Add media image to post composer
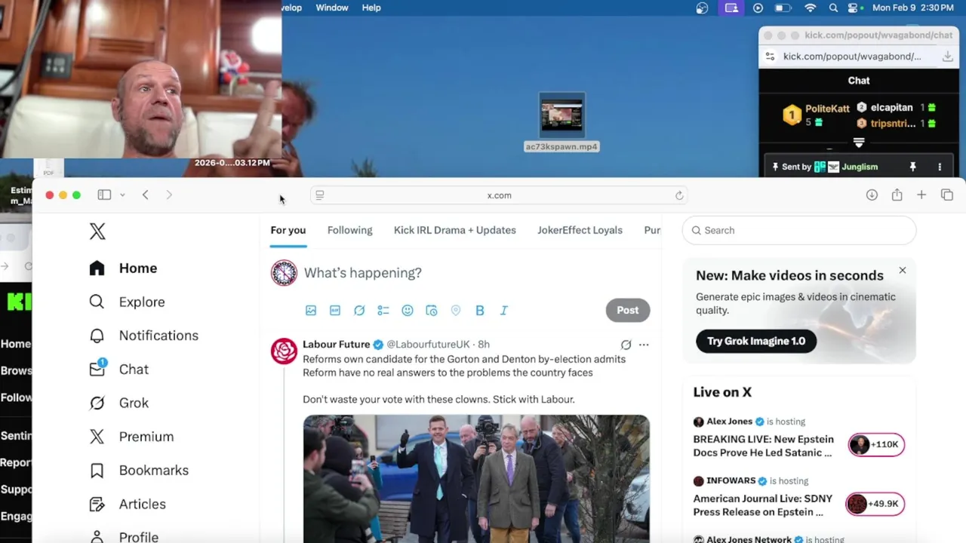Image resolution: width=966 pixels, height=543 pixels. tap(311, 310)
